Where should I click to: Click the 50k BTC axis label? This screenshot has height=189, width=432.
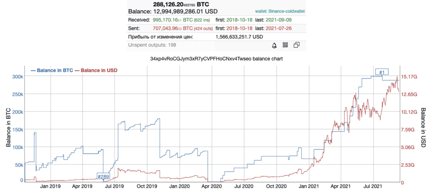(18, 165)
